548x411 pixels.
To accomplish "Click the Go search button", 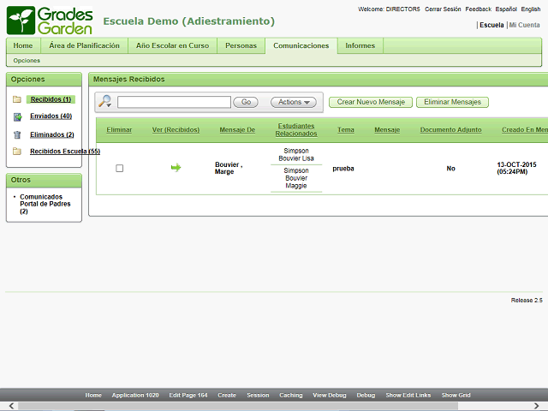I will (246, 102).
